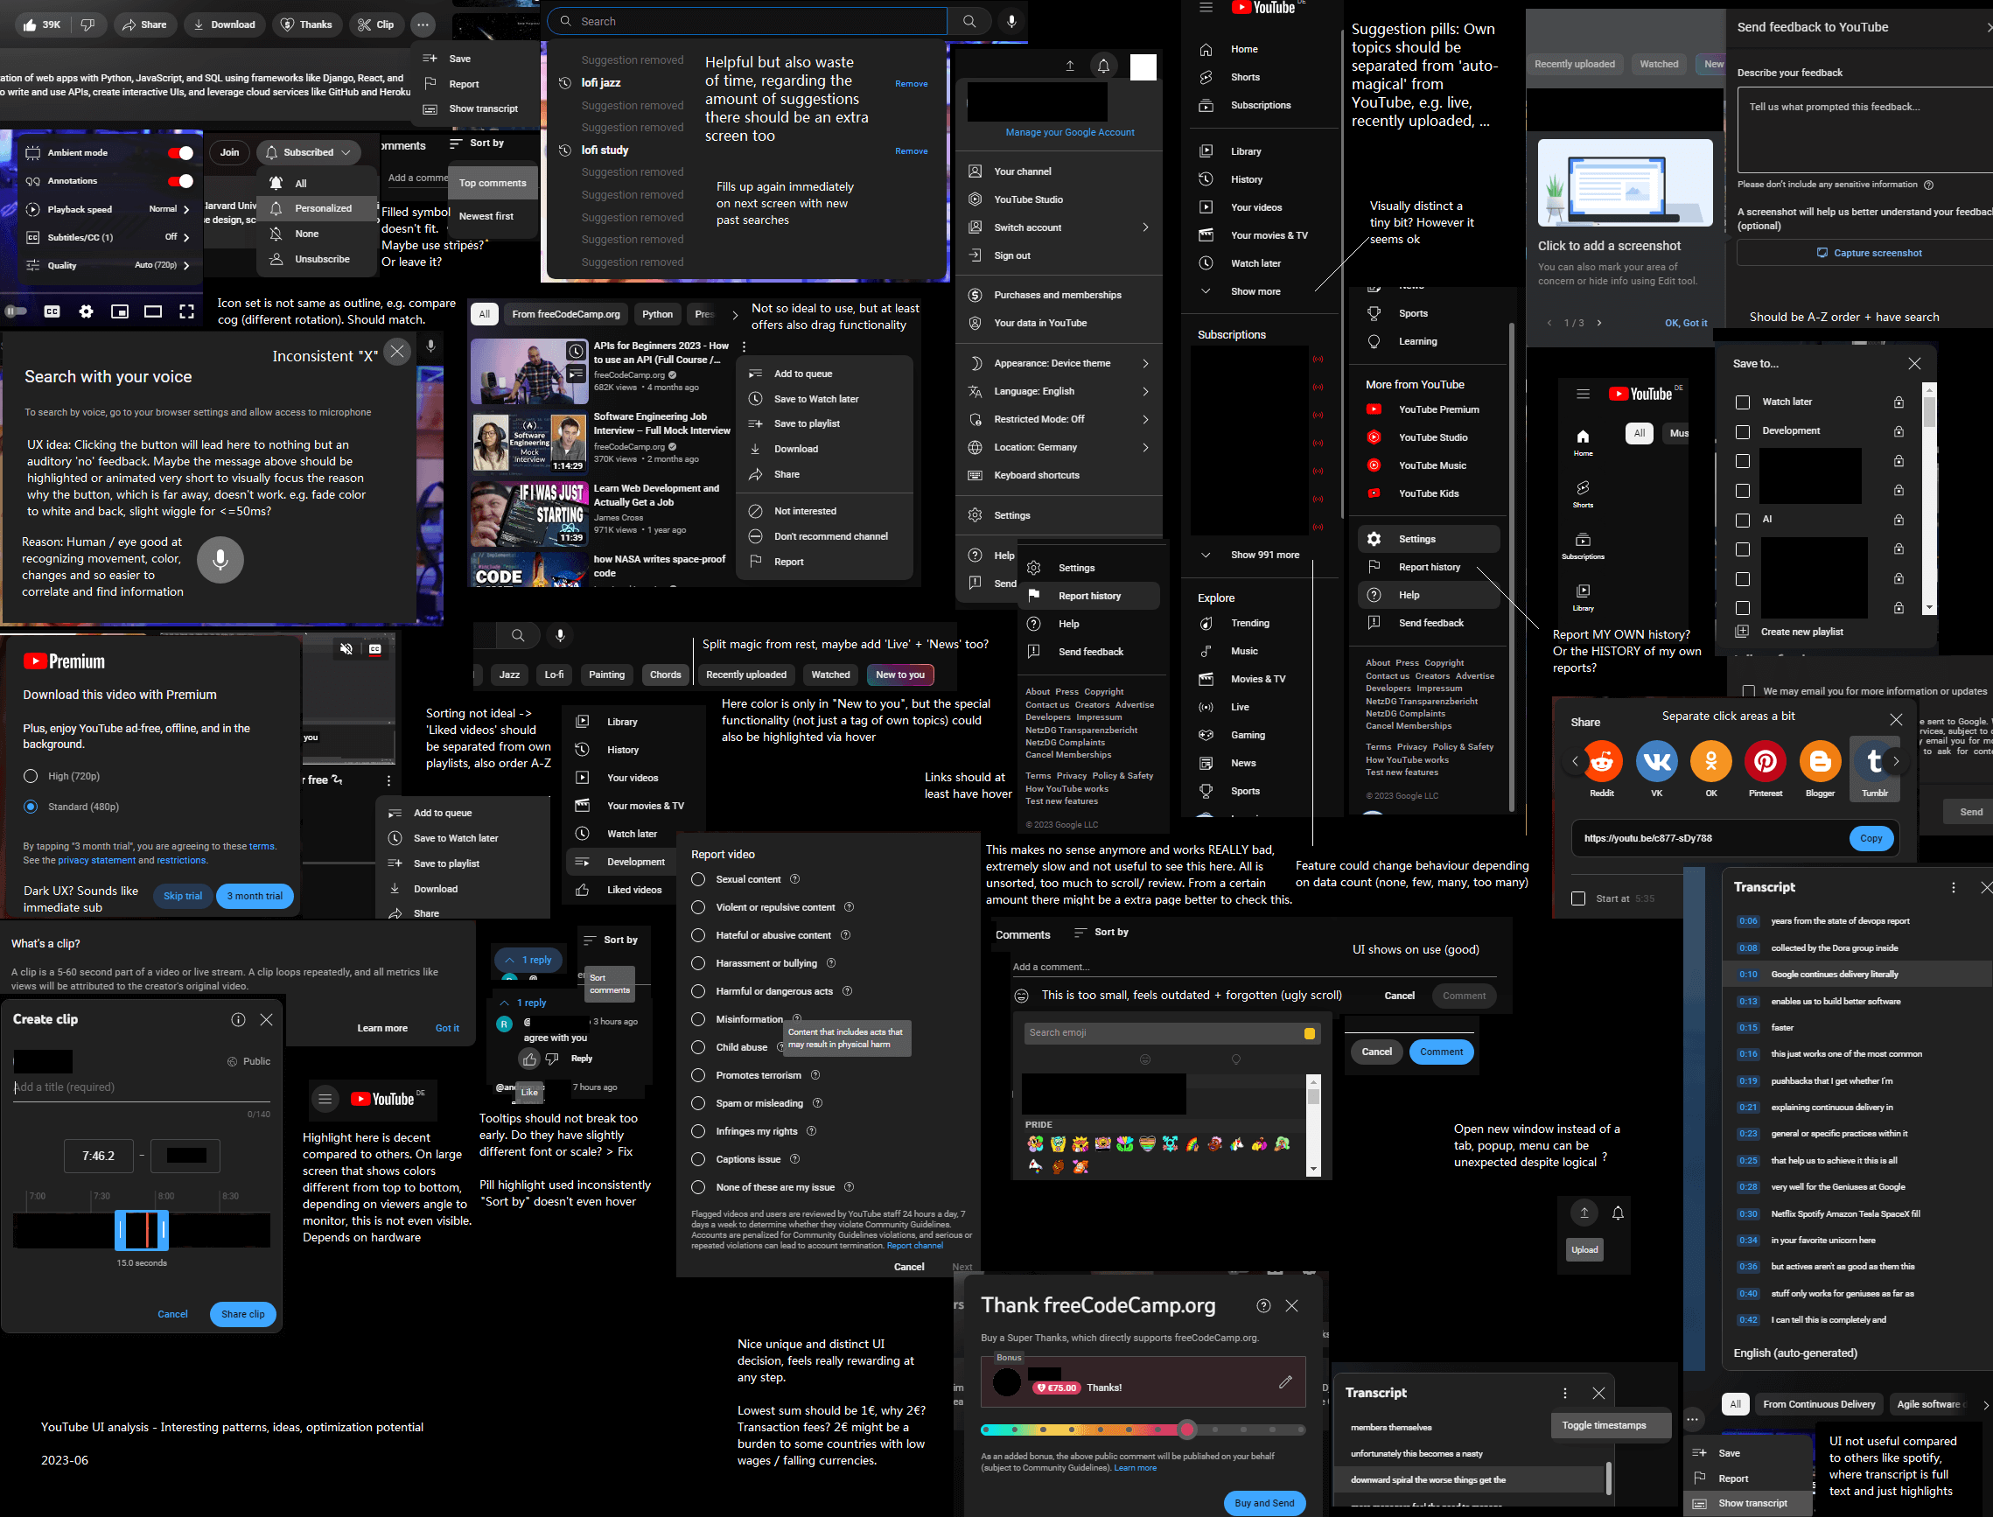Expand the Subscribed notification dropdown
This screenshot has height=1517, width=1993.
[x=309, y=152]
